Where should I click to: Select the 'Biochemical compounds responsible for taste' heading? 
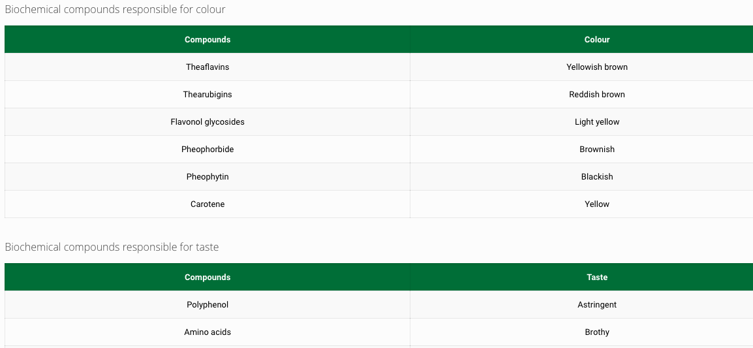[112, 247]
